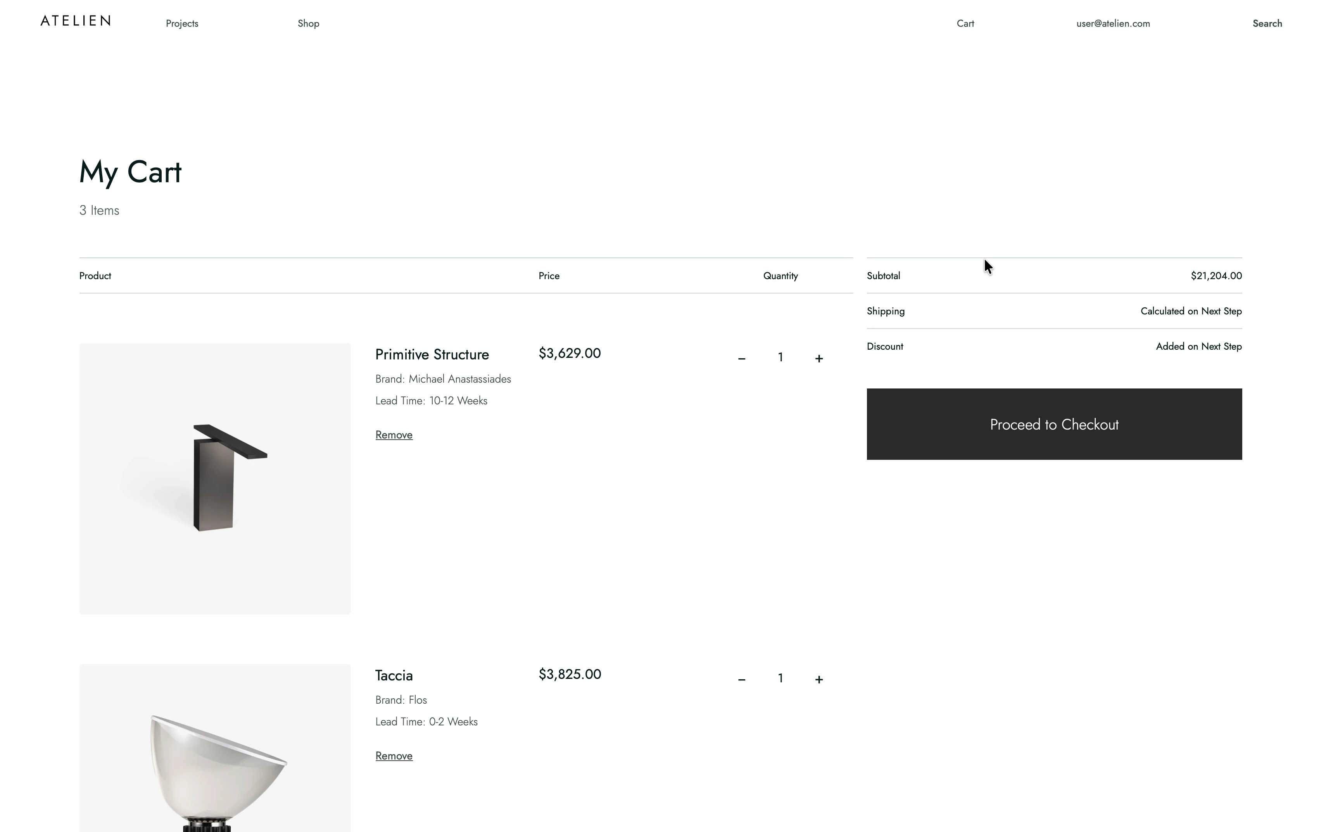Remove Primitive Structure from the cart
Screen dimensions: 1326x832
(394, 435)
